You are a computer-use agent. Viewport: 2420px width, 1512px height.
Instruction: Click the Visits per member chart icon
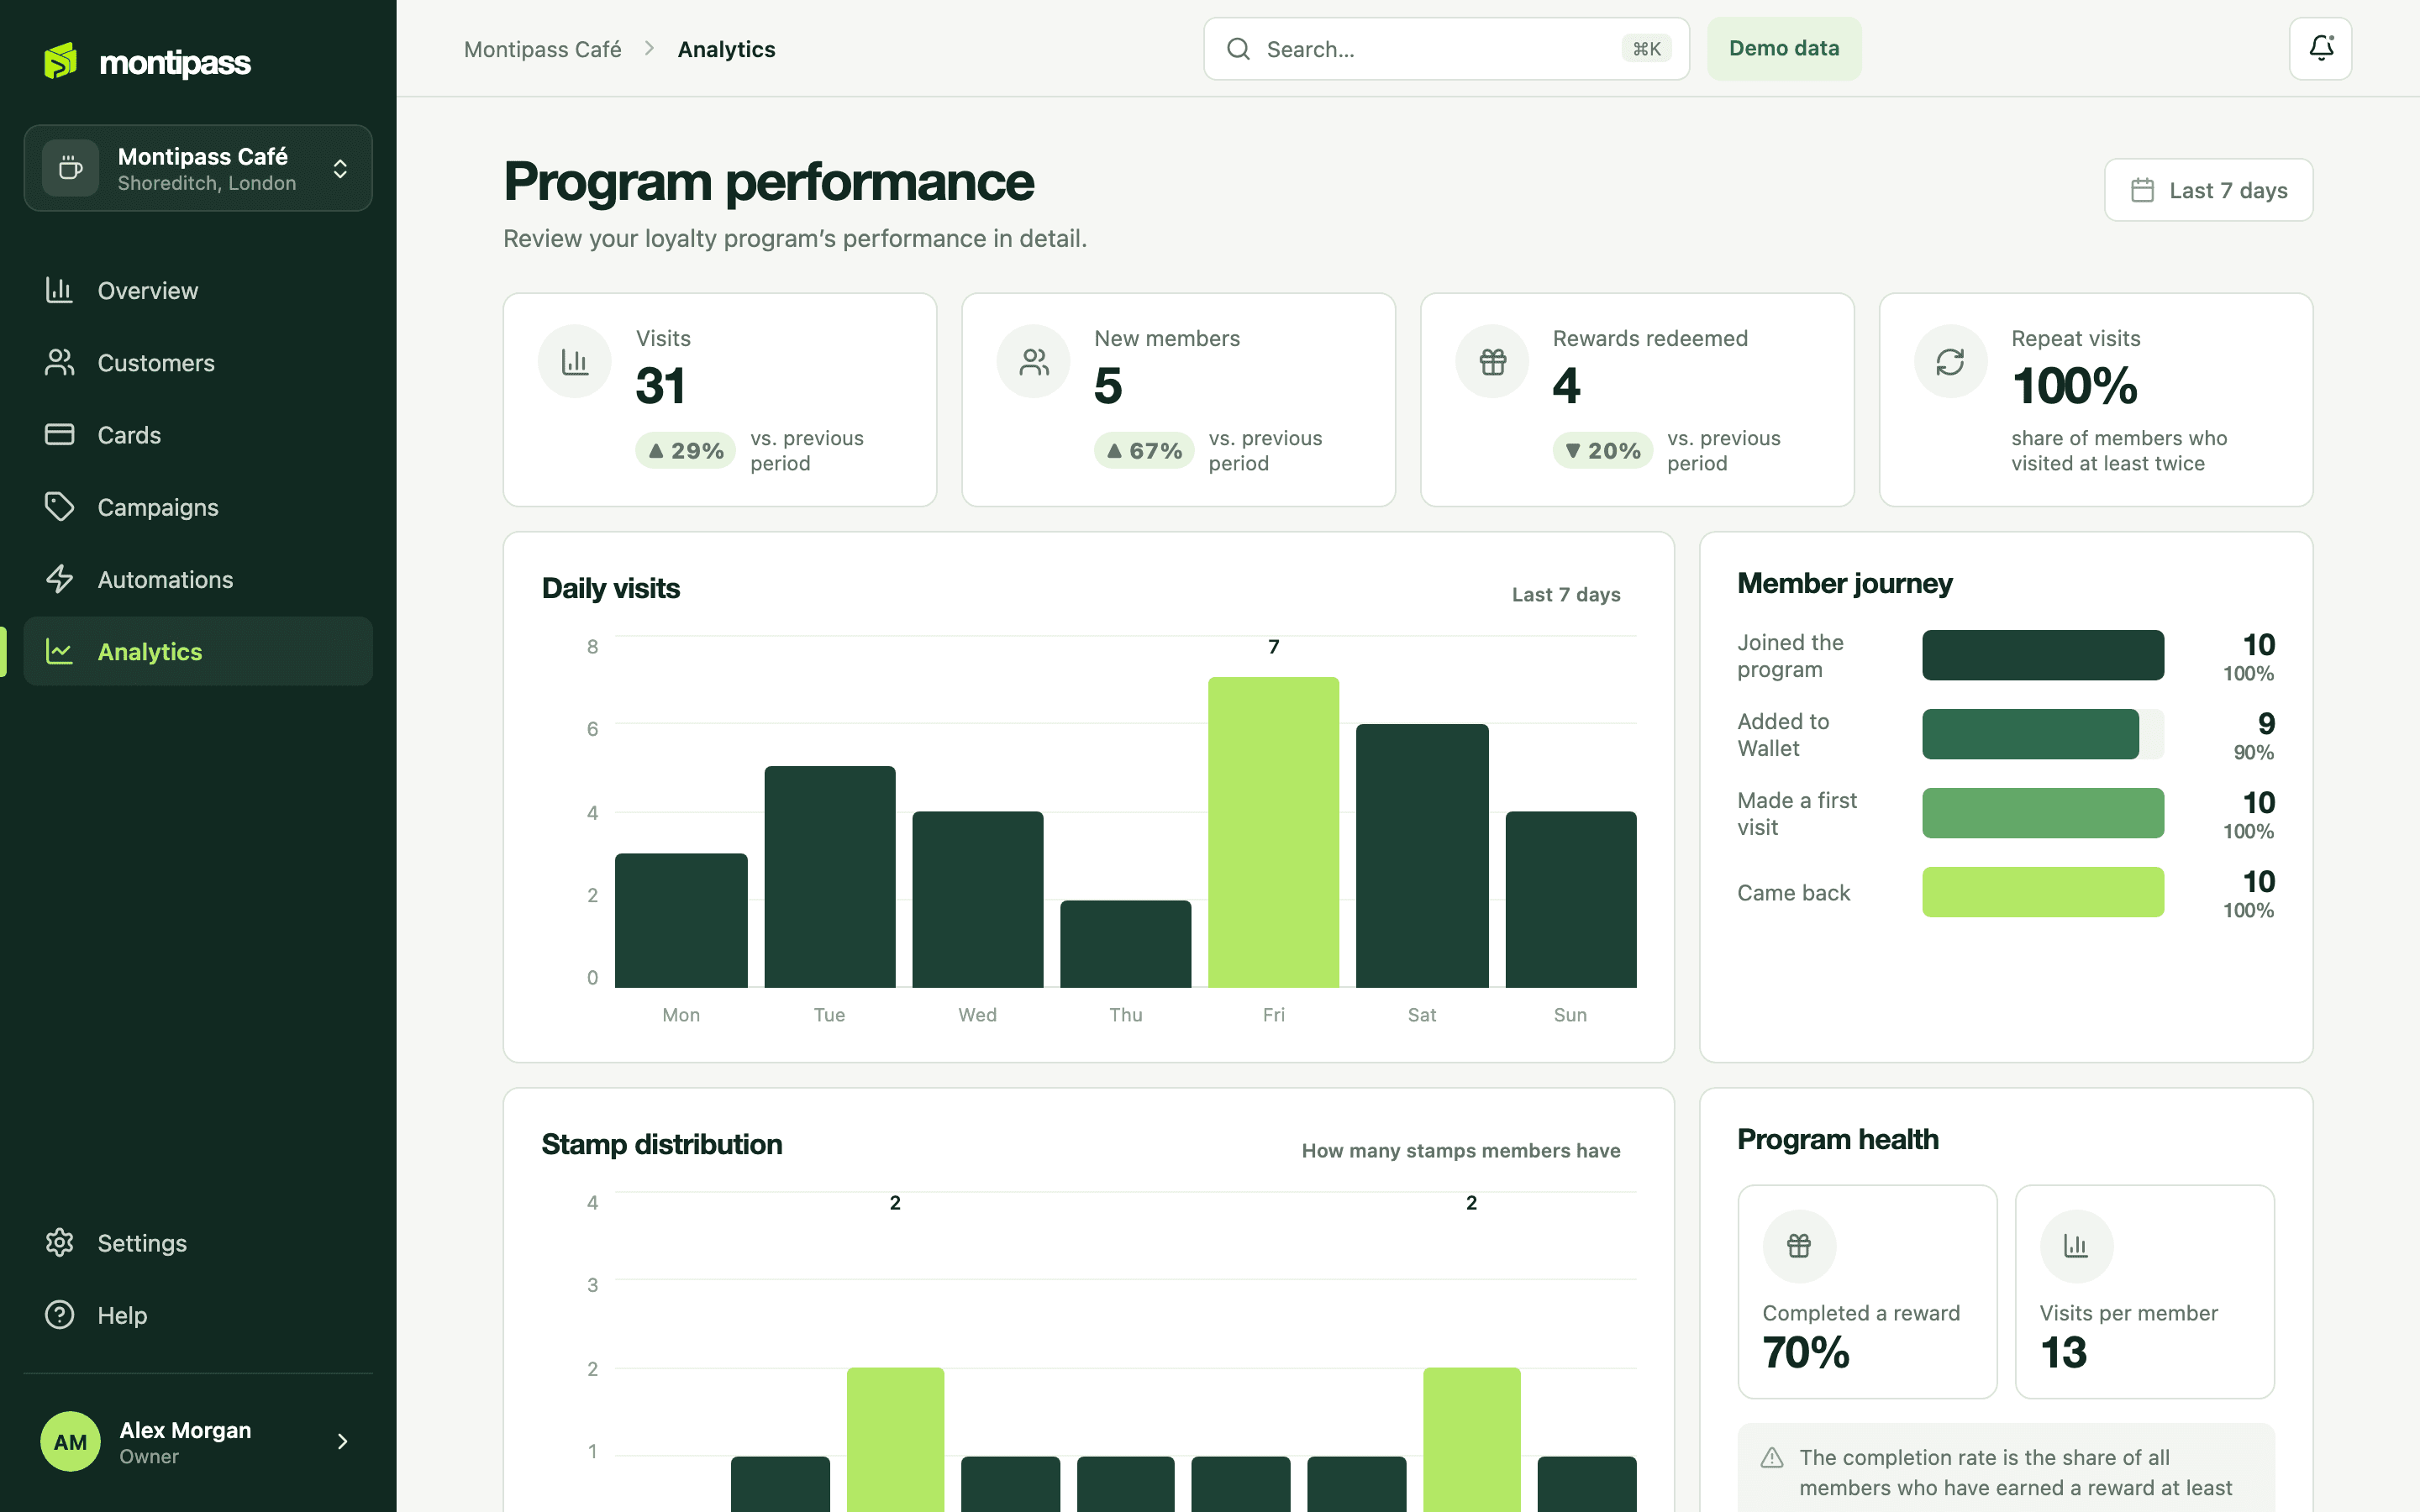pyautogui.click(x=2076, y=1246)
